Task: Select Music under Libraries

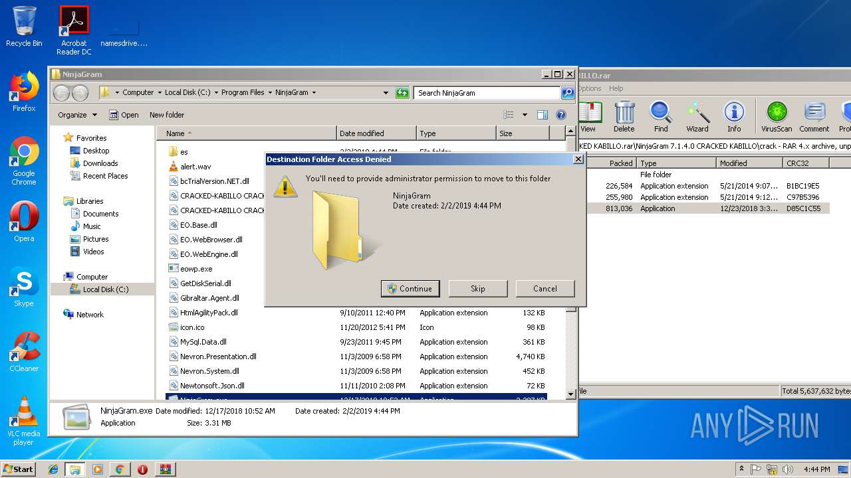Action: click(x=92, y=226)
